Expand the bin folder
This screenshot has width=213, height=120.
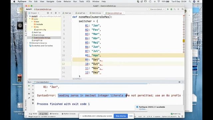click(32, 22)
